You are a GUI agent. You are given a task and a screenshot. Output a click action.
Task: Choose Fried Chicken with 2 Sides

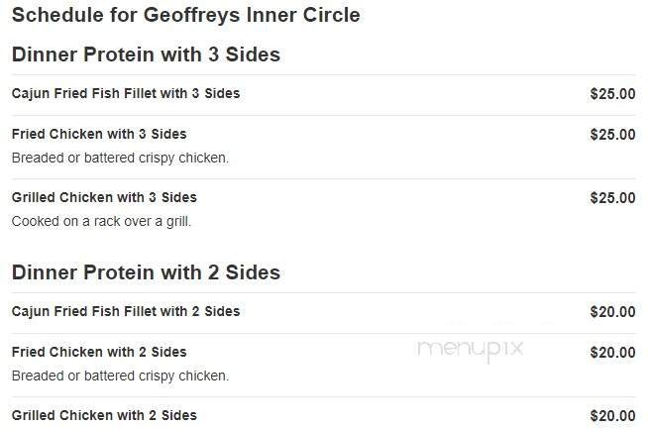pyautogui.click(x=99, y=352)
